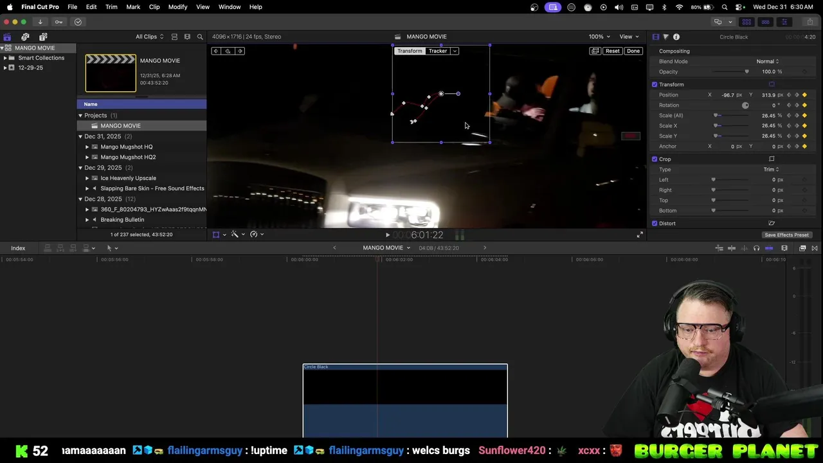This screenshot has height=463, width=823.
Task: Click Save Effects Preset button
Action: click(786, 235)
